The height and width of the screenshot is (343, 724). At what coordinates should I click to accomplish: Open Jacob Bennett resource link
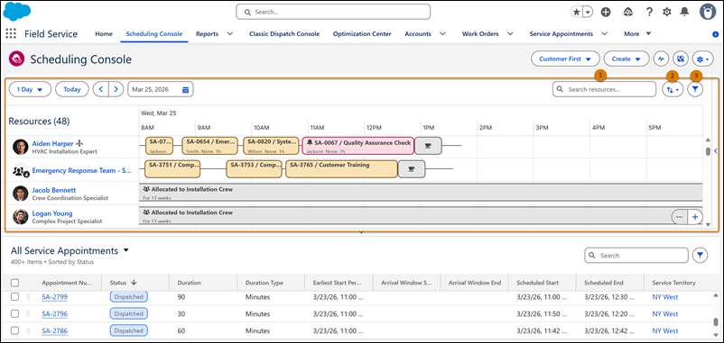tap(54, 190)
